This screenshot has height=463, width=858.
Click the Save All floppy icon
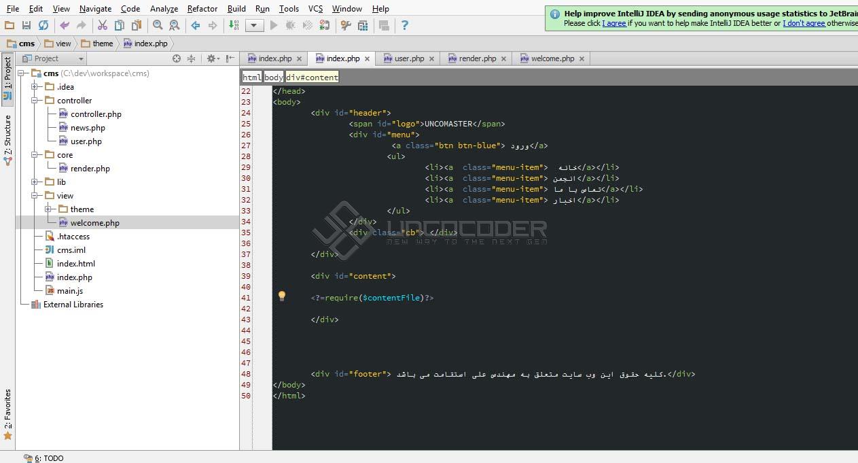pos(26,25)
